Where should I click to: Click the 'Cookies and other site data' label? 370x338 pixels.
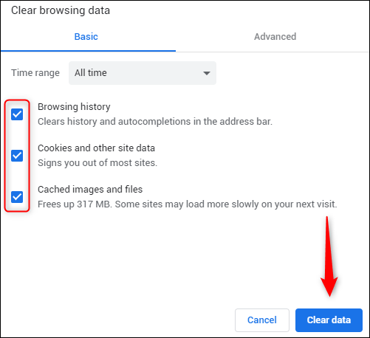pos(96,148)
